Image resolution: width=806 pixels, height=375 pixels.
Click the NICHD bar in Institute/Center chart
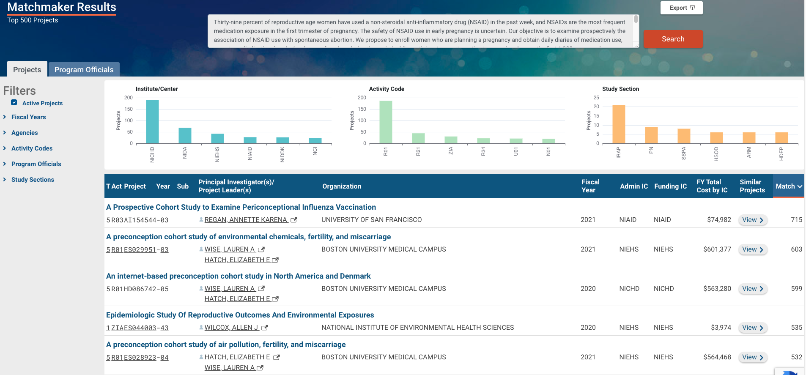152,122
